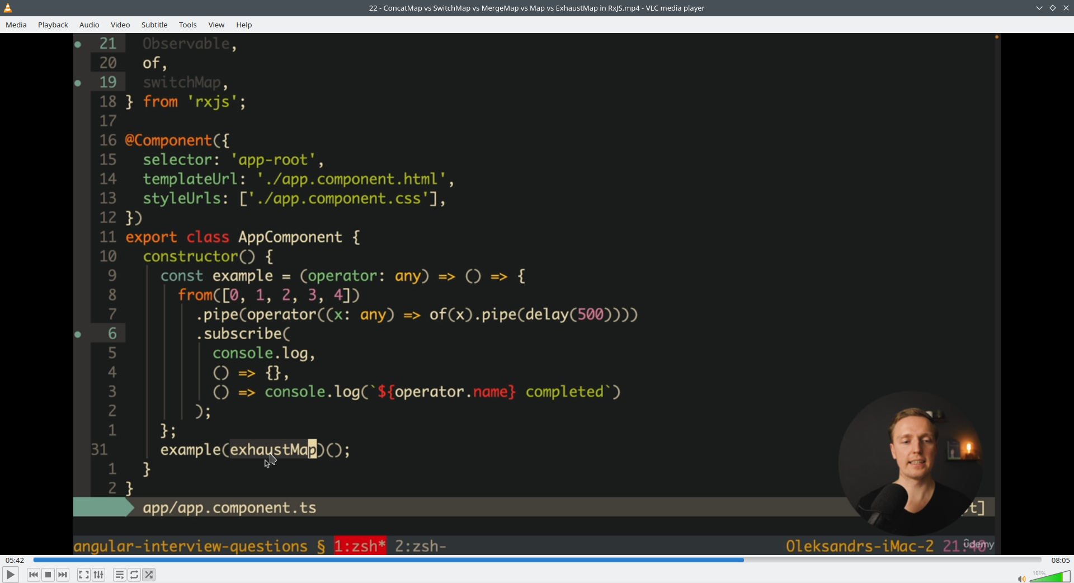Open the Playback menu
The width and height of the screenshot is (1074, 583).
pos(53,25)
